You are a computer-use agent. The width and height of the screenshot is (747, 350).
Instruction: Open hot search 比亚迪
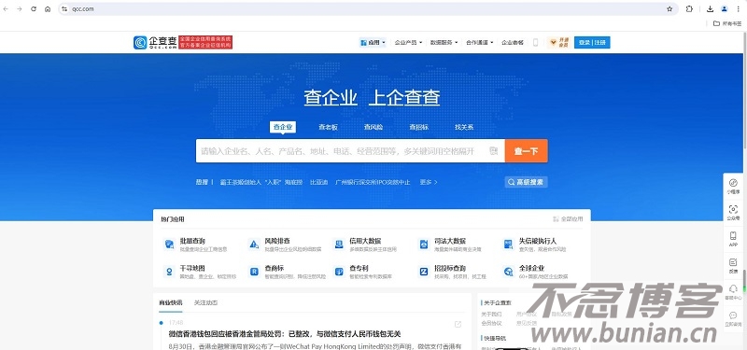point(318,182)
